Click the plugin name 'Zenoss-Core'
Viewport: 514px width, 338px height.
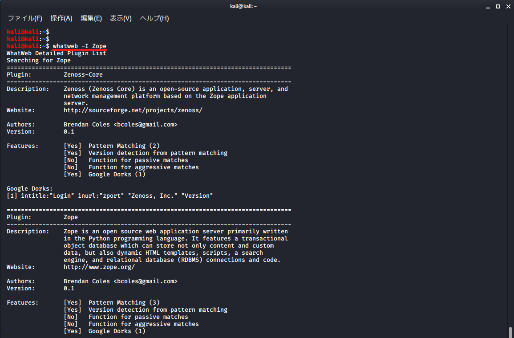coord(83,74)
